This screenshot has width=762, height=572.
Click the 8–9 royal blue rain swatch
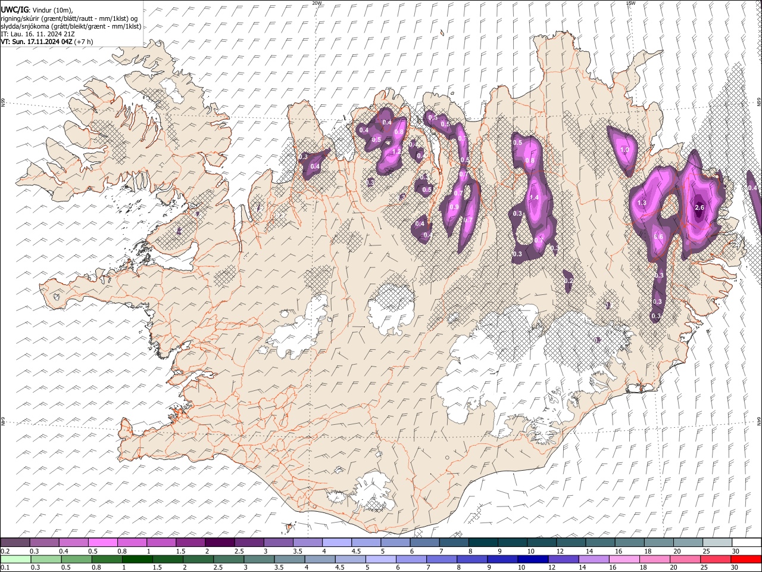(x=473, y=559)
